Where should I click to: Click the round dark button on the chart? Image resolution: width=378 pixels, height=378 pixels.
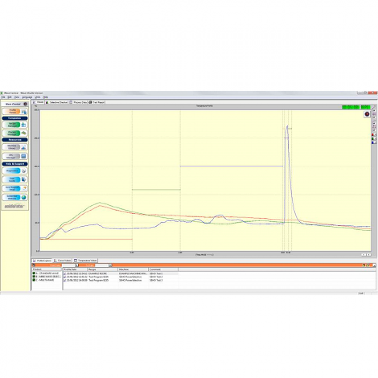[367, 114]
